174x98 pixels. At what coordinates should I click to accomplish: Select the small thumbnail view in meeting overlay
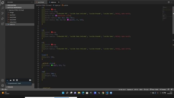click(11, 80)
